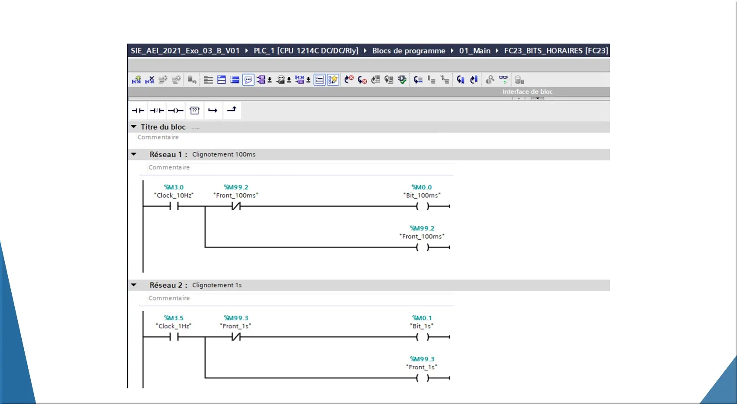
Task: Open all networks via toolbar icon
Action: pyautogui.click(x=222, y=80)
